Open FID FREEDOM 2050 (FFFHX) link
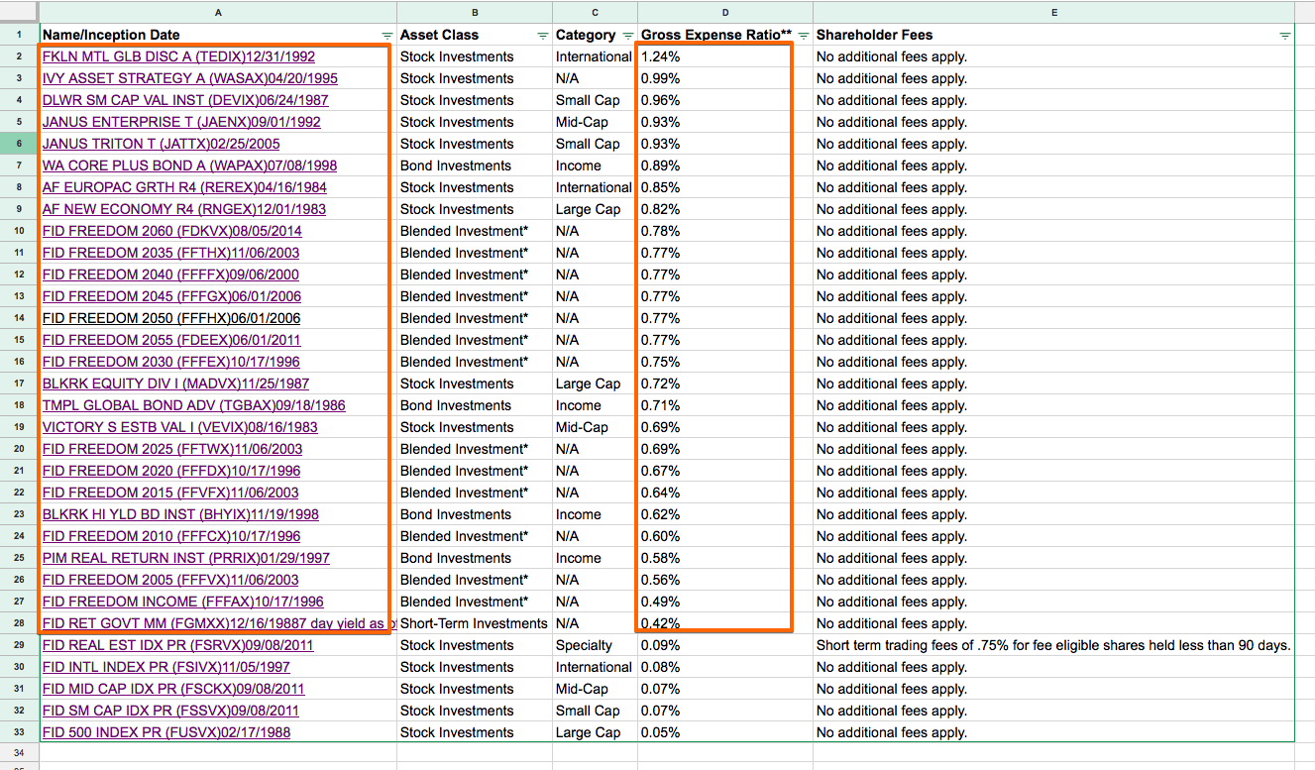 (171, 318)
